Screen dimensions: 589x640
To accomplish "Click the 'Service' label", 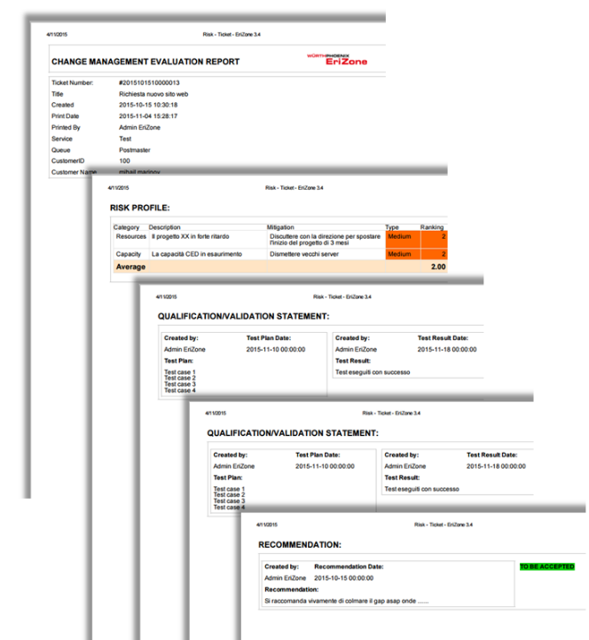I will coord(61,138).
